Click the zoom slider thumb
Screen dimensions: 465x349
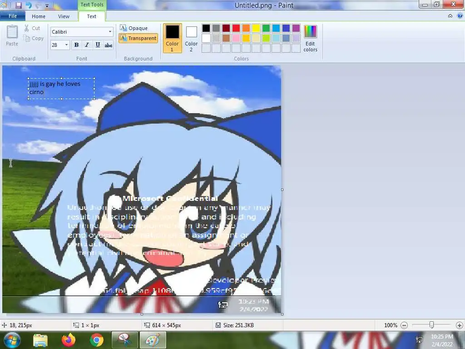[432, 325]
